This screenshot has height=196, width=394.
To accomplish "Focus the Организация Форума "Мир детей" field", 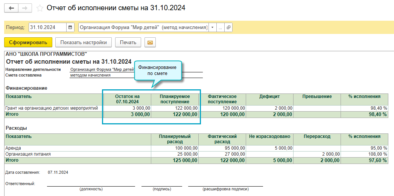I will tap(143, 28).
